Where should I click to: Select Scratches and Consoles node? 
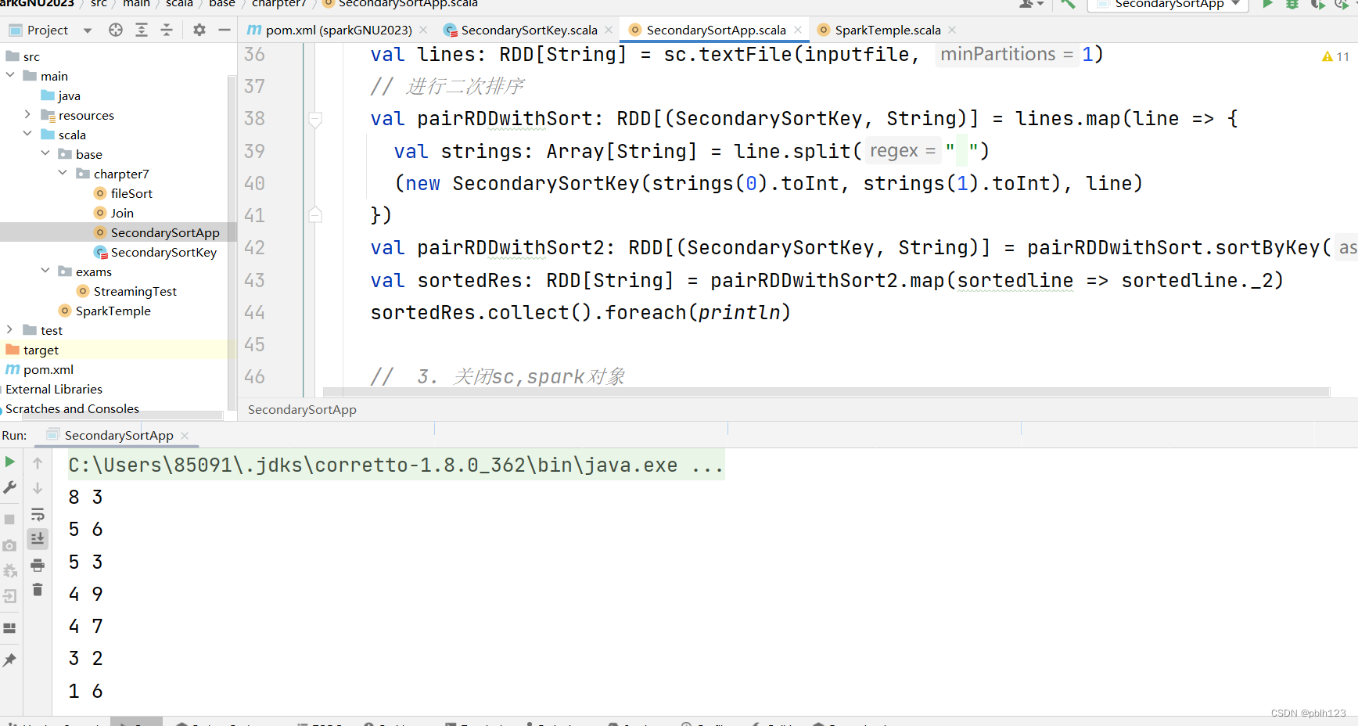[x=71, y=408]
